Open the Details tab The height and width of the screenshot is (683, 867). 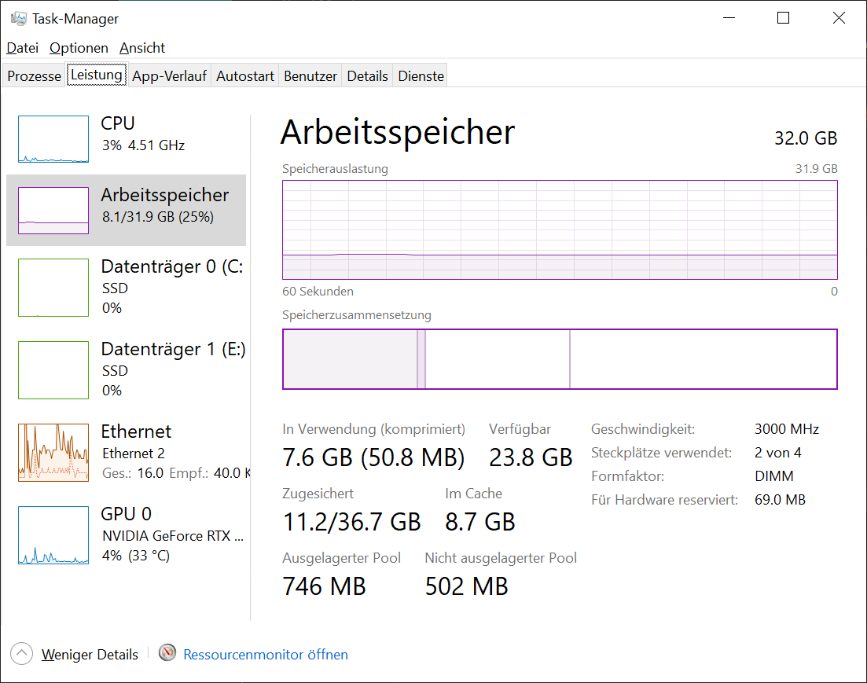[x=368, y=76]
